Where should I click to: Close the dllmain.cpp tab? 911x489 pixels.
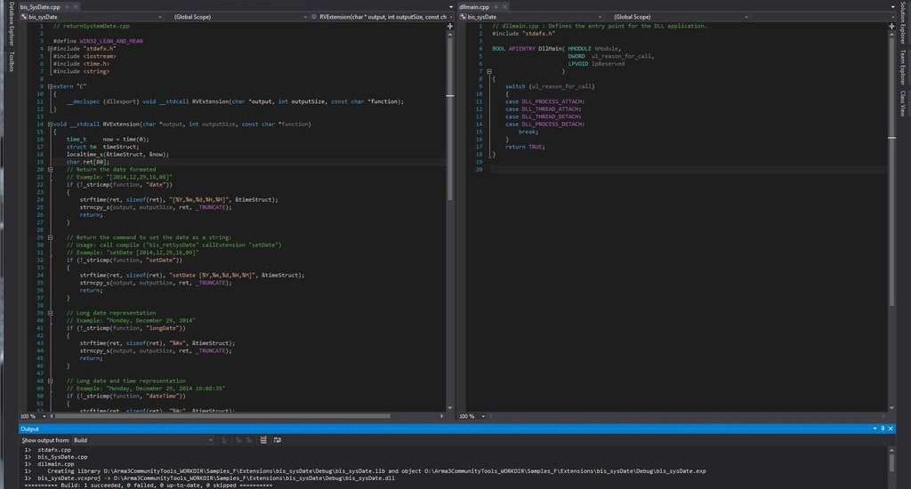click(504, 6)
